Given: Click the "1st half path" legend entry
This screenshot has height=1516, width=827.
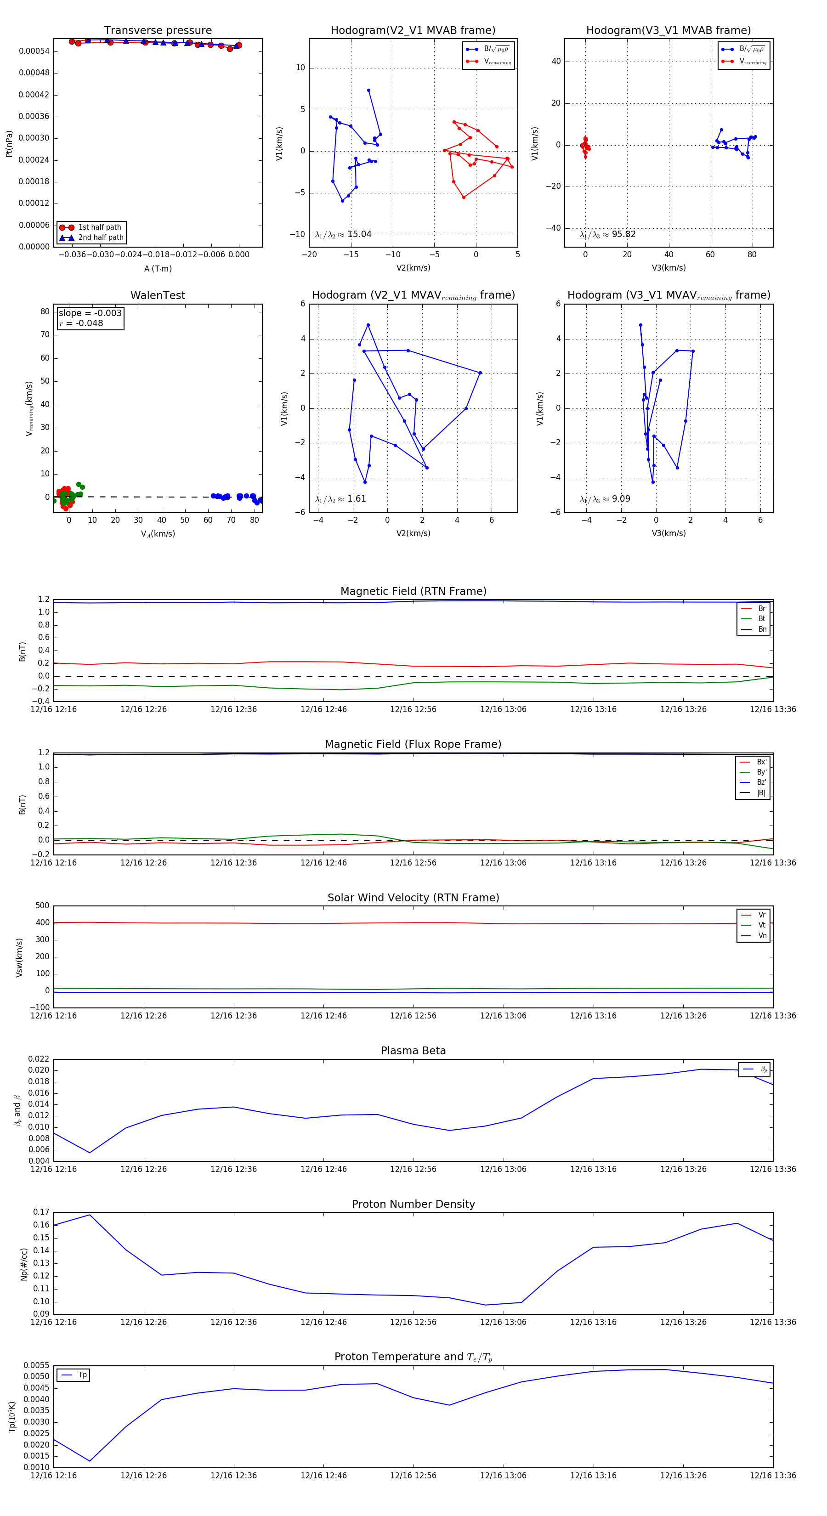Looking at the screenshot, I should [92, 227].
